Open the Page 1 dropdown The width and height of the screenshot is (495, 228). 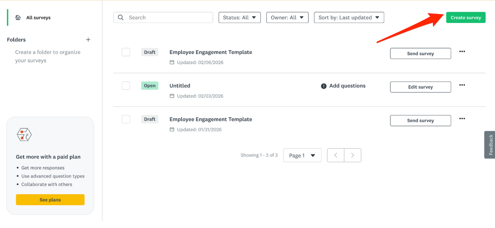302,155
